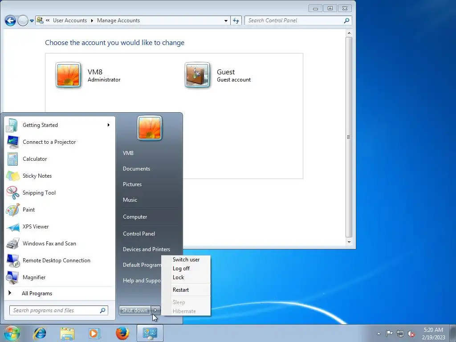Launch Windows Media Player from taskbar
Image resolution: width=456 pixels, height=342 pixels.
pos(94,333)
